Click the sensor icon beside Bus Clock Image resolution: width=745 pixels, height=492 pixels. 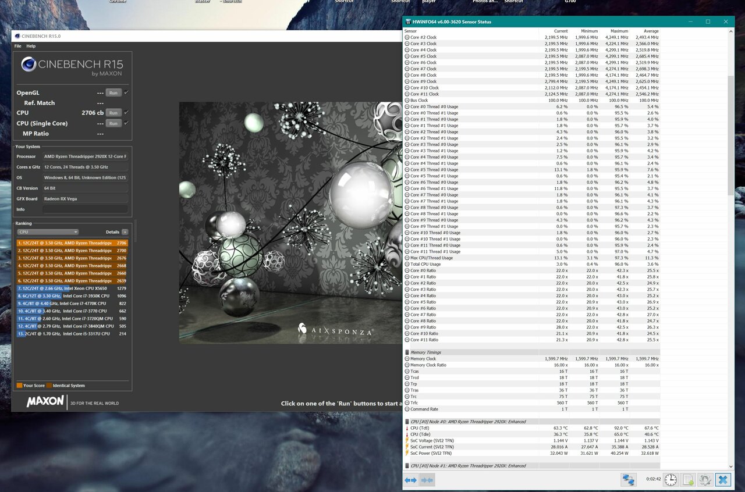point(407,100)
